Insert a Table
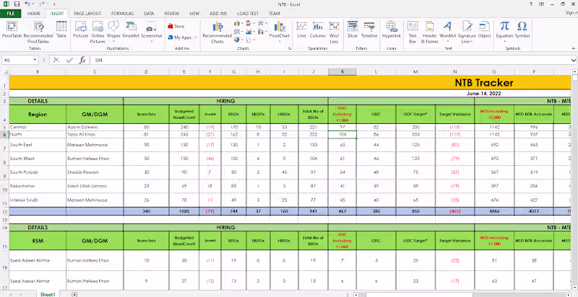The image size is (578, 297). coord(61,30)
